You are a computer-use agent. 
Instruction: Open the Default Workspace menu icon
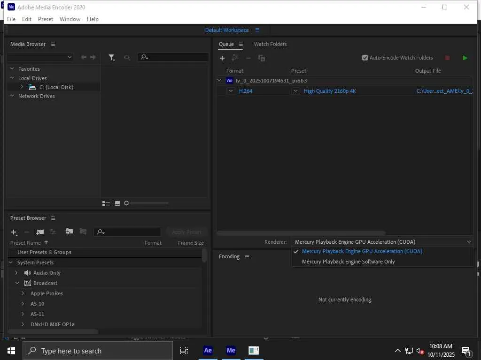[x=257, y=30]
